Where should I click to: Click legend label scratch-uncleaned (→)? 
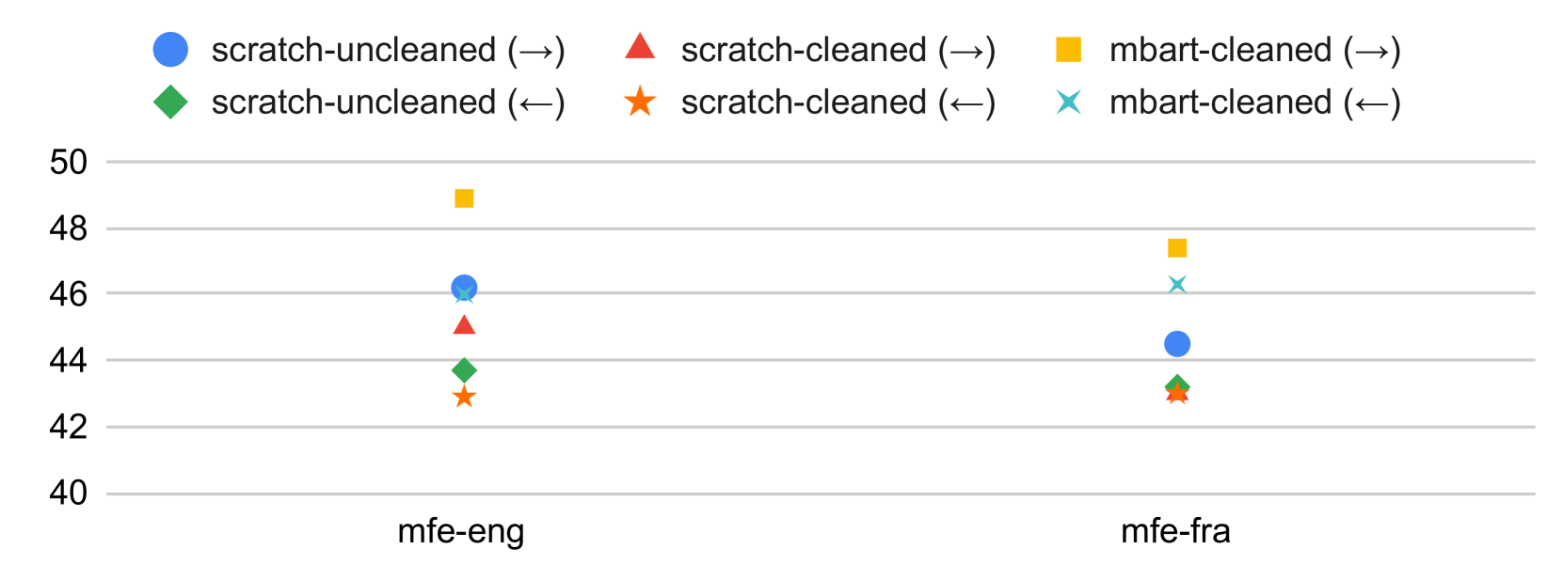point(388,50)
